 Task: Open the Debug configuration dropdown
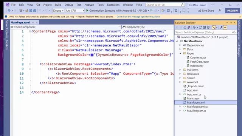click(58, 11)
